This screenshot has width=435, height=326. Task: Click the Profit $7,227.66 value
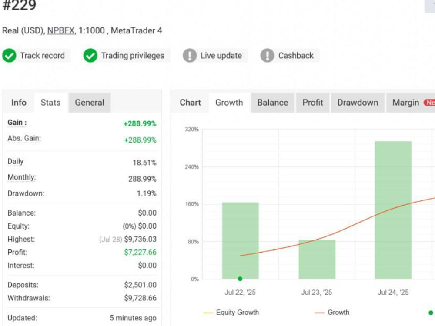140,252
